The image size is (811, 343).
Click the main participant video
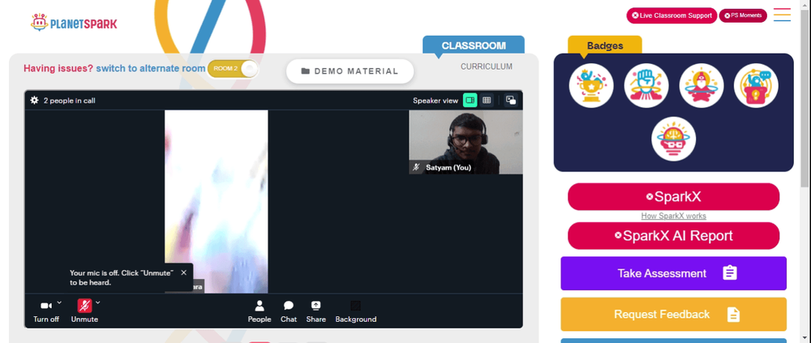[217, 201]
